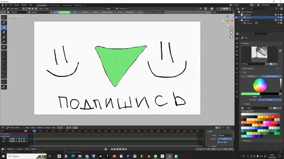Image resolution: width=284 pixels, height=159 pixels.
Task: Open the Draw Mode dropdown
Action: click(x=14, y=8)
